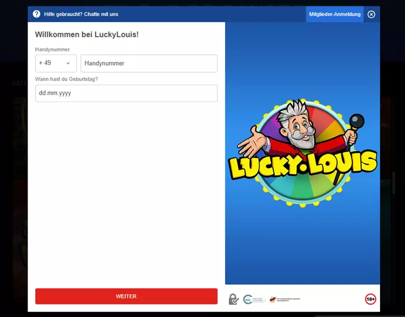Click the GGL certification badge
This screenshot has height=317, width=405.
pos(254,300)
